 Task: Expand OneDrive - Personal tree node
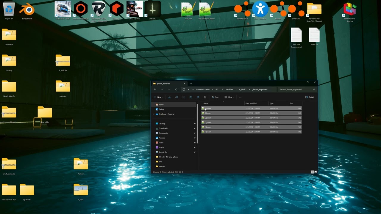coord(153,114)
